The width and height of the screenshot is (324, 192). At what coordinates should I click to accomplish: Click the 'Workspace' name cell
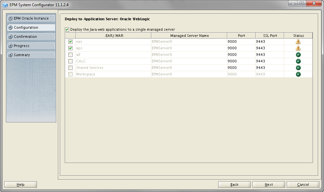coord(113,74)
